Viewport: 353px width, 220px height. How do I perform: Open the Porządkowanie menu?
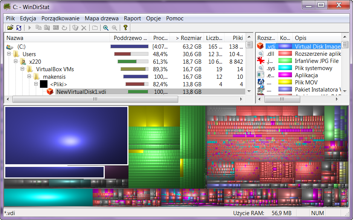click(x=60, y=18)
